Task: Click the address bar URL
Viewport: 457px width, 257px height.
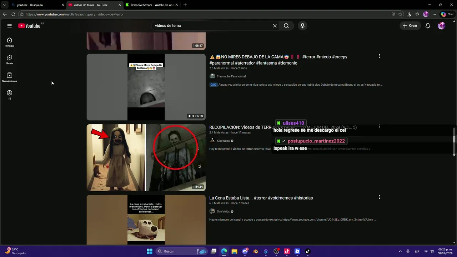Action: point(75,14)
